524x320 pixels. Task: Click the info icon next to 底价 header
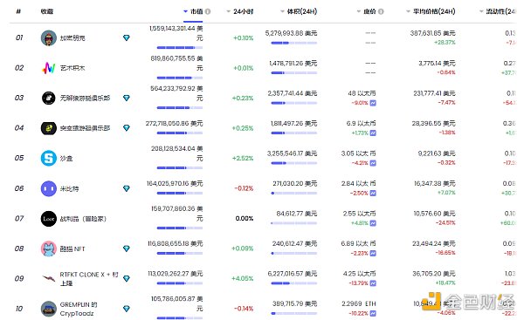tap(381, 11)
